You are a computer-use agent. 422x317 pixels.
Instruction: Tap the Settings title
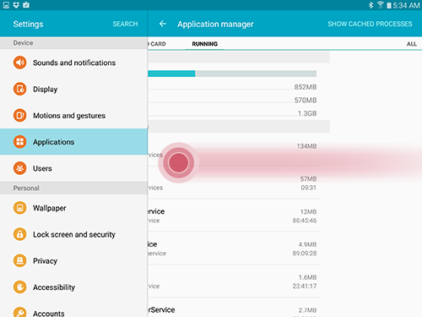28,25
